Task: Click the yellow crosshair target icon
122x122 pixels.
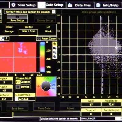Action: (55, 44)
